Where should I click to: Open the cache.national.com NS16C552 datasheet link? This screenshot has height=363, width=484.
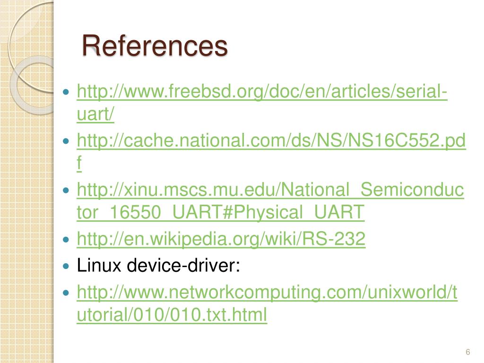(x=271, y=141)
